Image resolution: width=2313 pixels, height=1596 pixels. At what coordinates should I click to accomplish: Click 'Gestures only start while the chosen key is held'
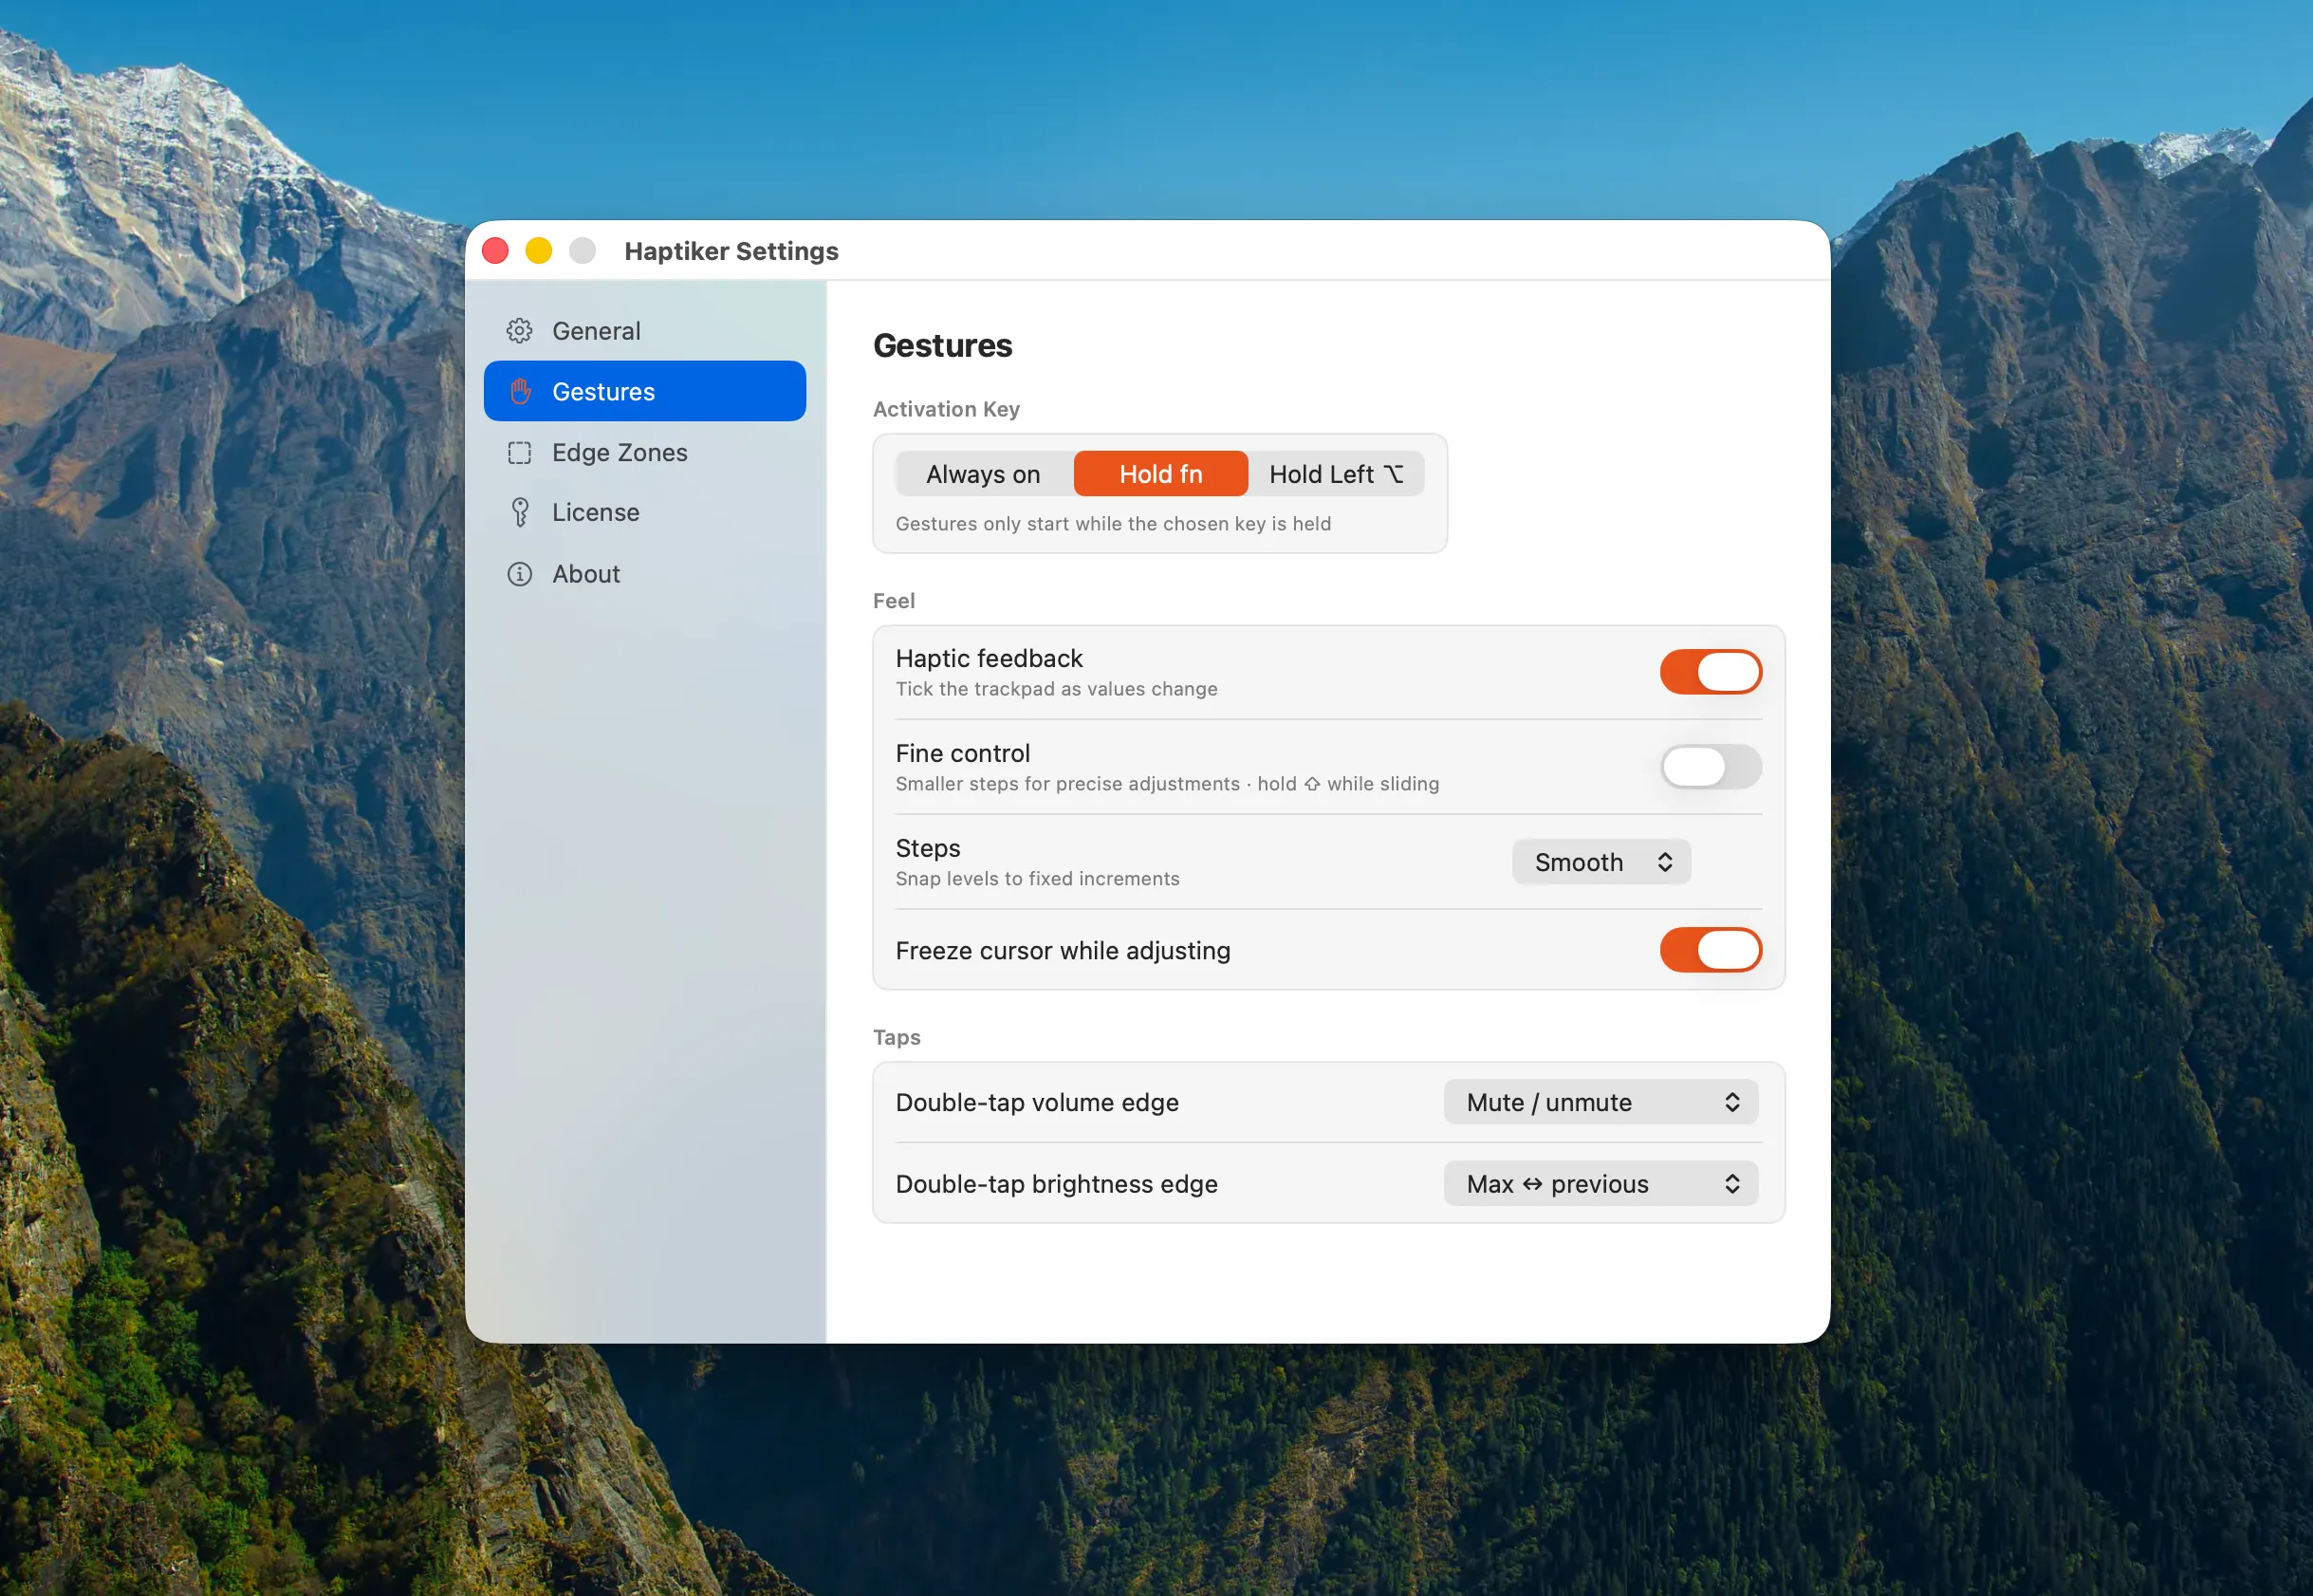click(1113, 524)
